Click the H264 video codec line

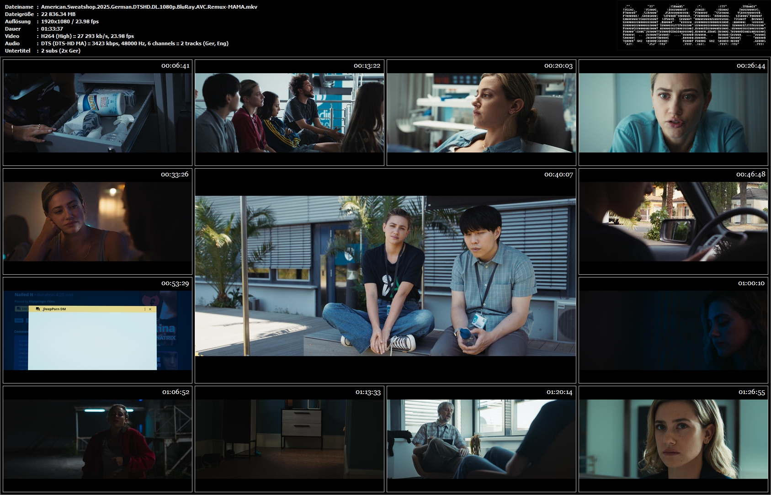pyautogui.click(x=87, y=36)
